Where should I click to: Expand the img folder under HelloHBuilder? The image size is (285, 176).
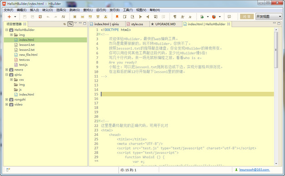[11, 35]
